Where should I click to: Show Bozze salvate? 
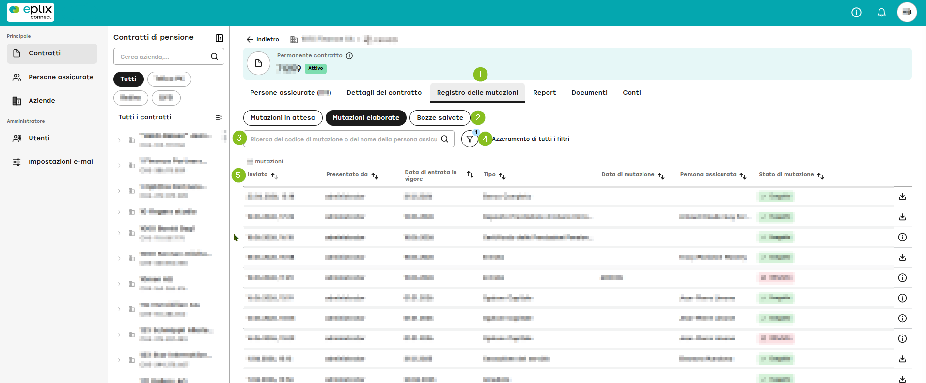(x=440, y=118)
